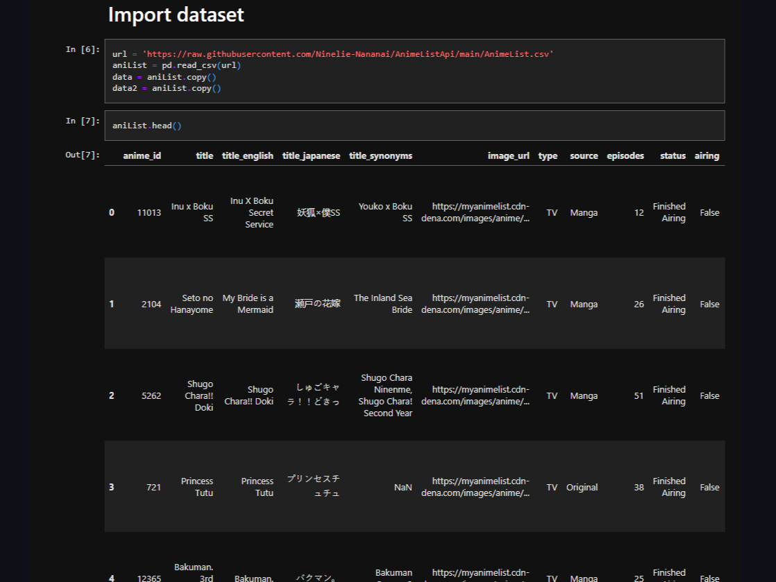
Task: Select the GitHub raw CSV URL string
Action: [x=348, y=54]
